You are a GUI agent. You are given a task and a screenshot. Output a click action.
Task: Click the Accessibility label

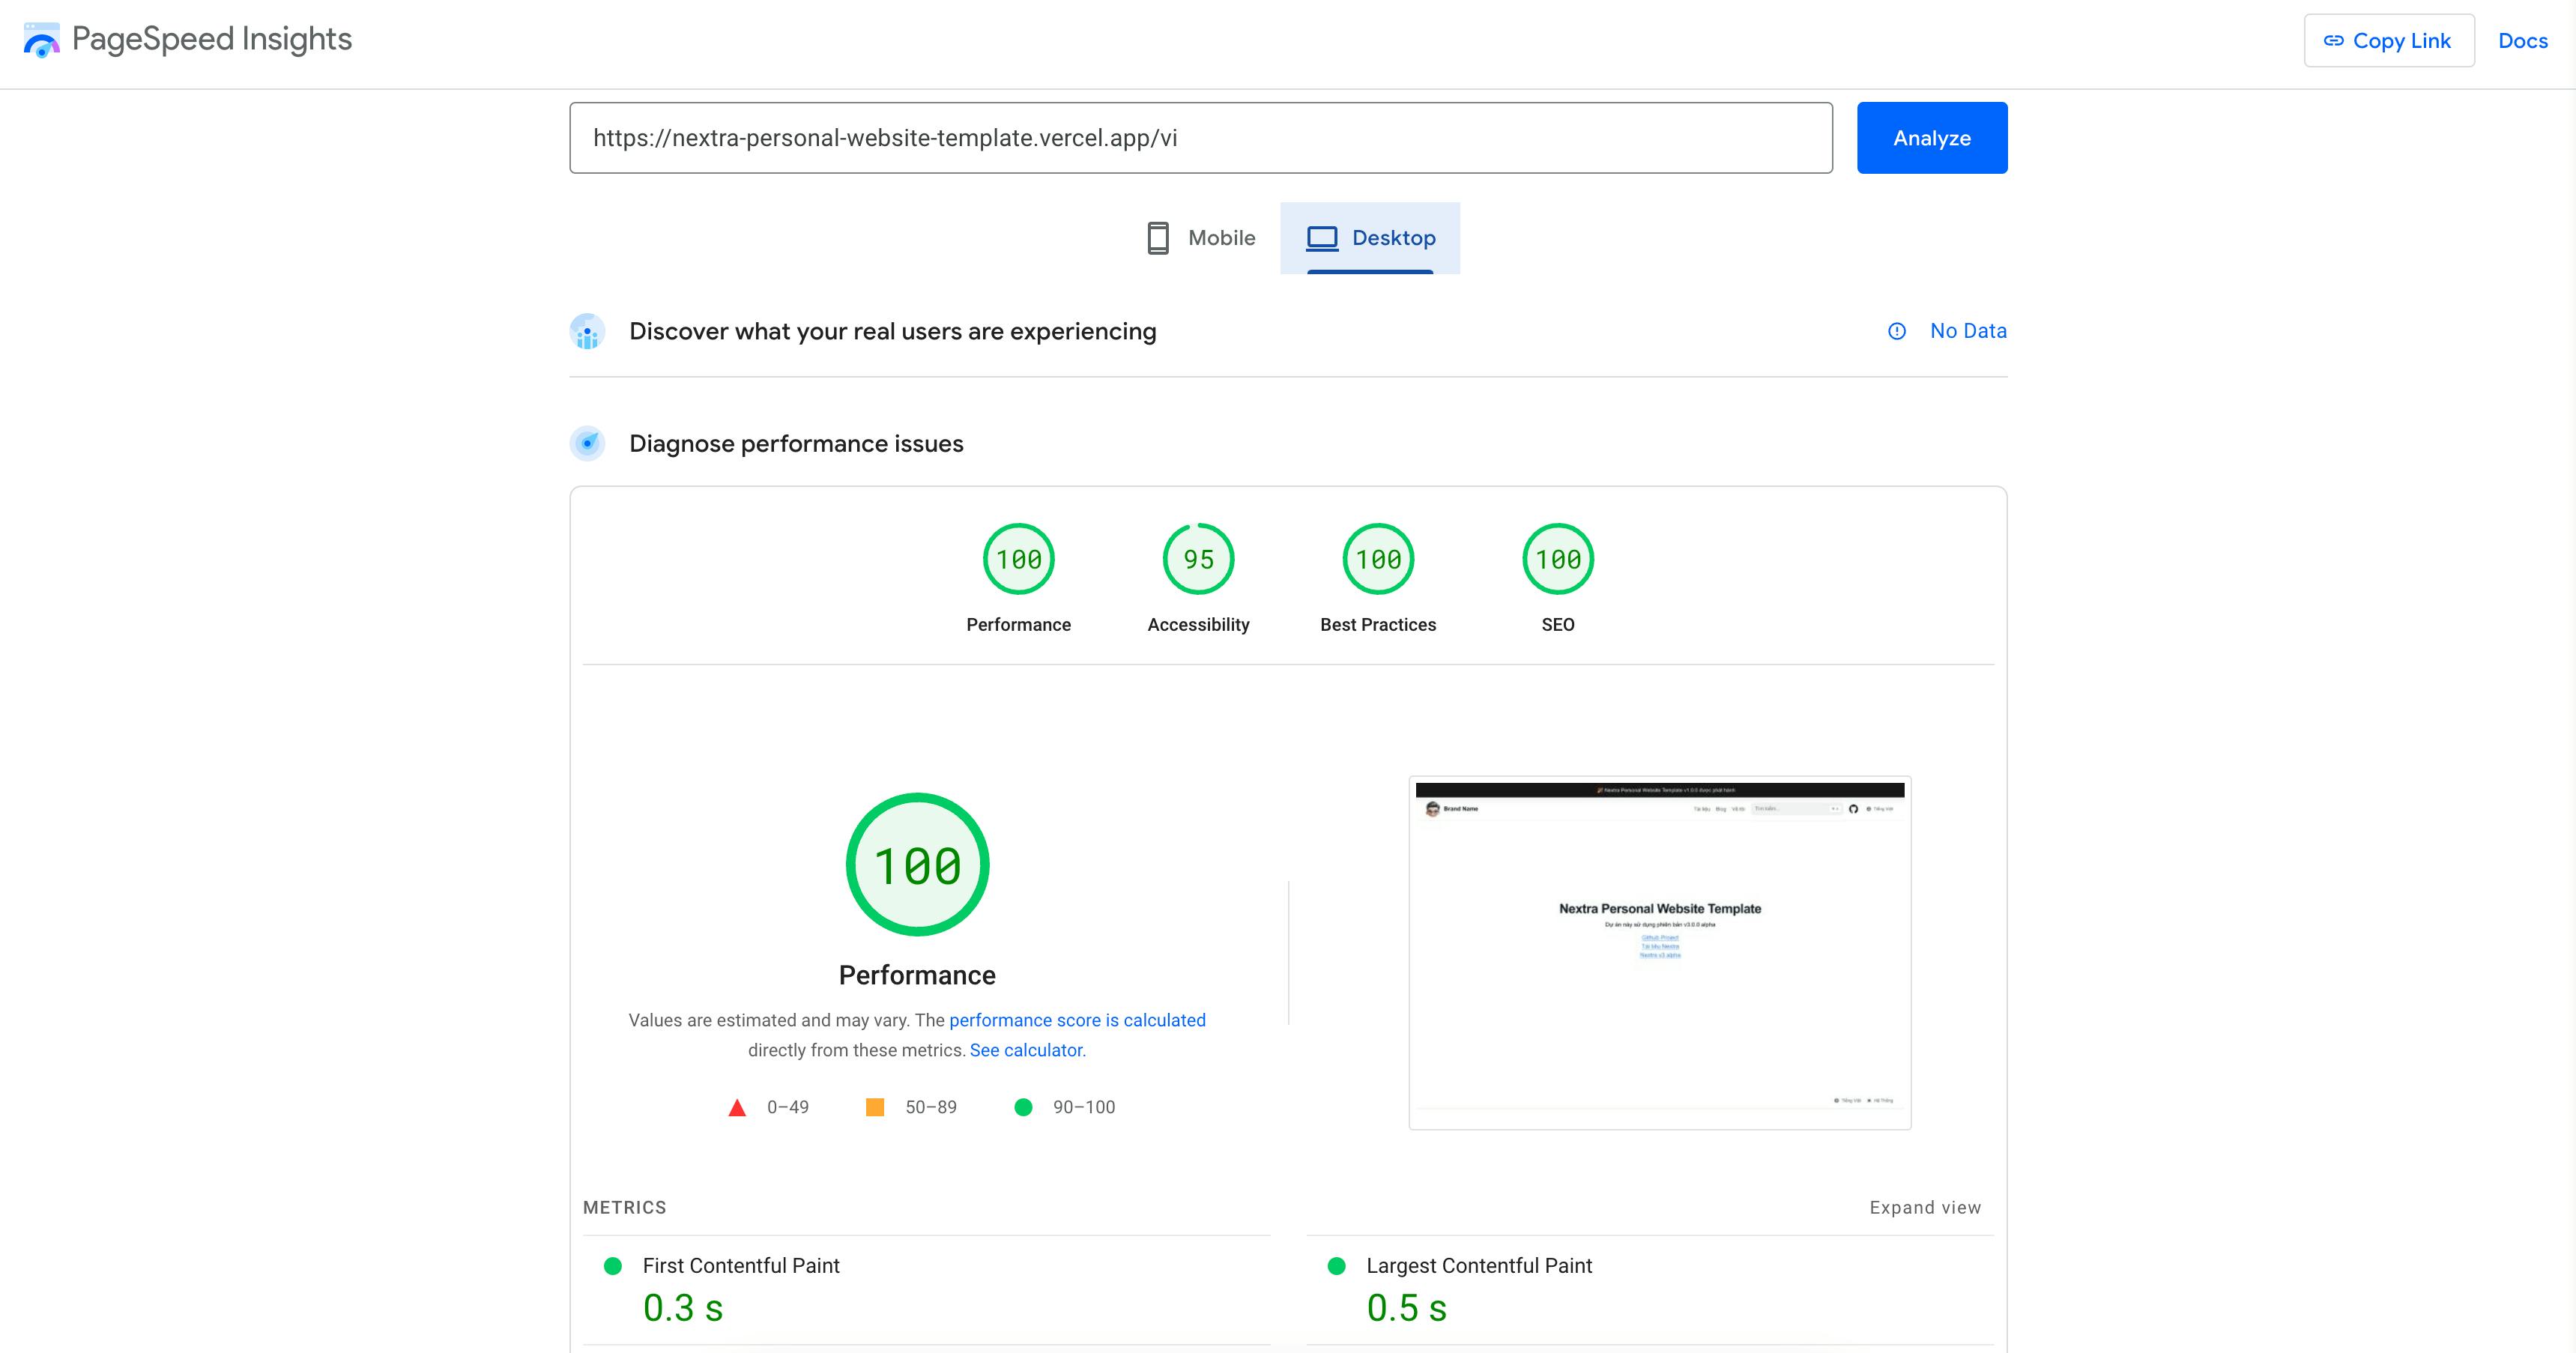1198,625
